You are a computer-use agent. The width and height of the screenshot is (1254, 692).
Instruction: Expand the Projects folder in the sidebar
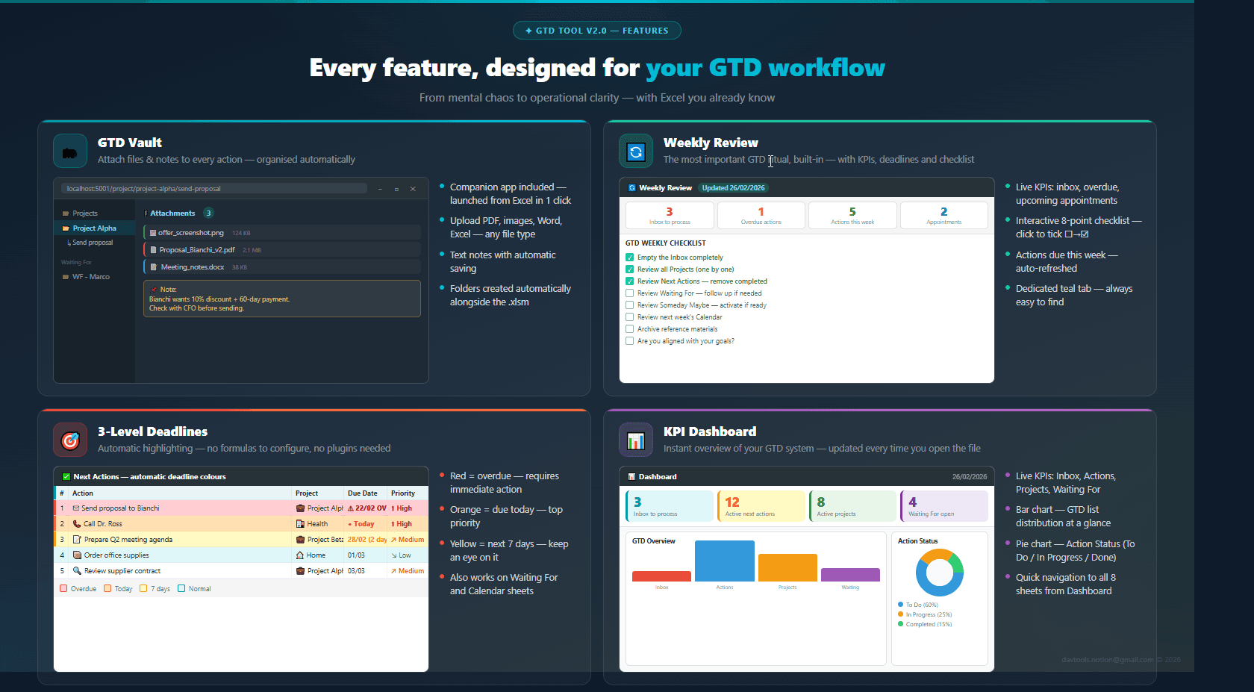click(81, 213)
